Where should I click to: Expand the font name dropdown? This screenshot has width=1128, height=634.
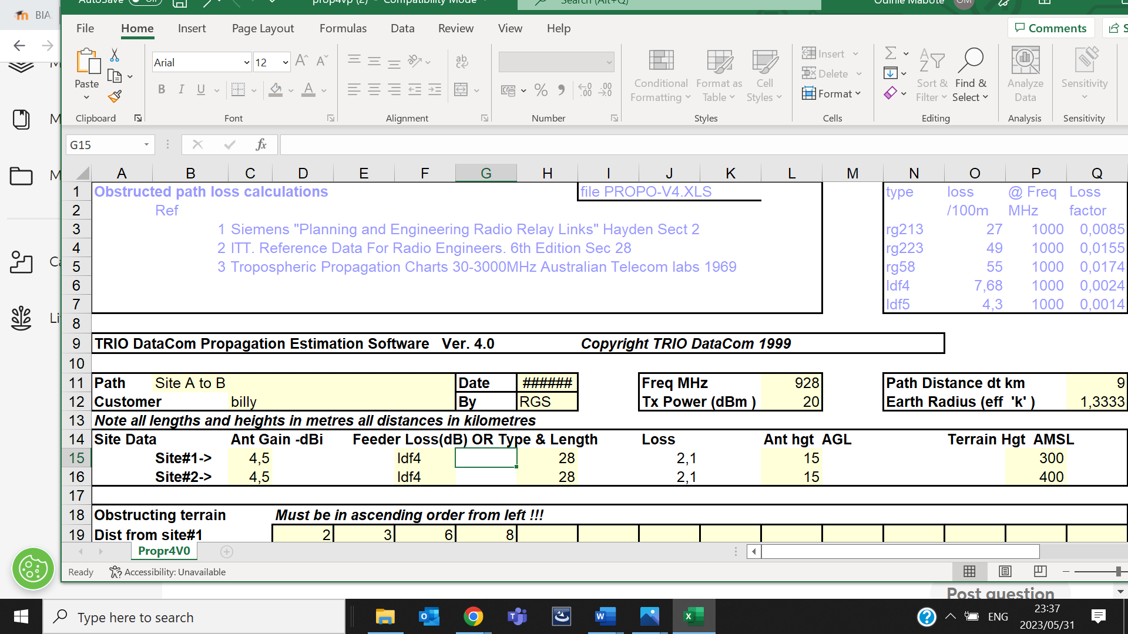(247, 62)
